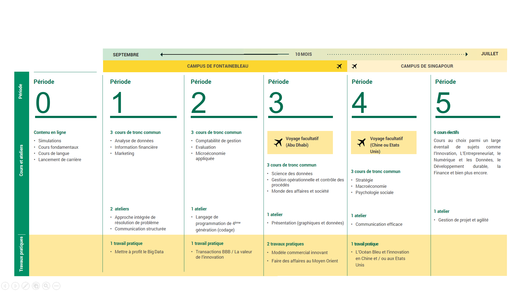Screen dimensions: 518x291
Task: Click the 'Stratégie' bullet
Action: click(x=364, y=180)
